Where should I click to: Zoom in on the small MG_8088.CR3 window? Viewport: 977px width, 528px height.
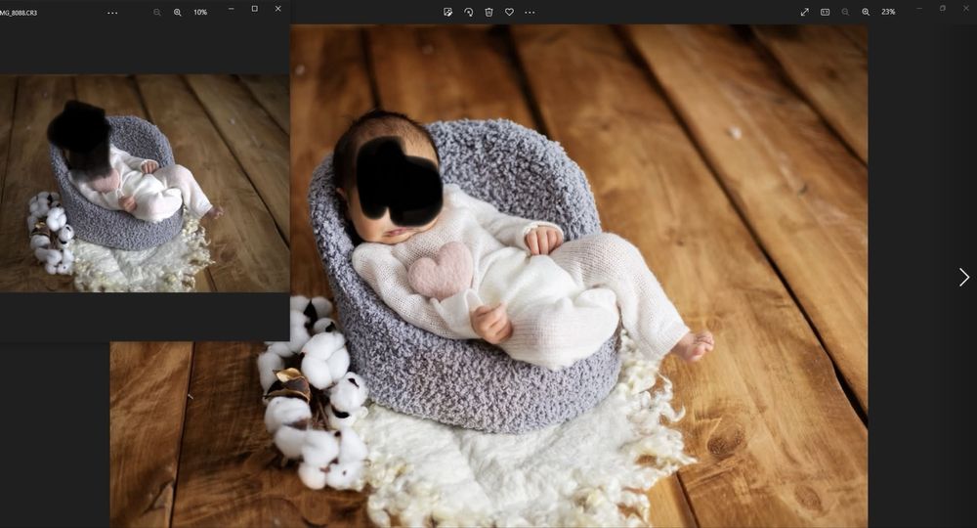click(x=178, y=13)
